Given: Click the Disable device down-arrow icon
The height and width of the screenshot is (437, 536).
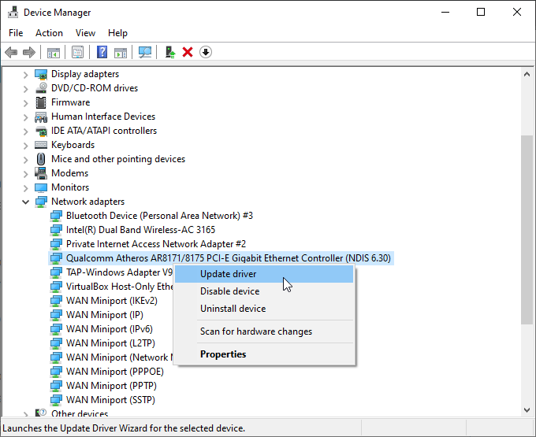Looking at the screenshot, I should click(x=206, y=52).
